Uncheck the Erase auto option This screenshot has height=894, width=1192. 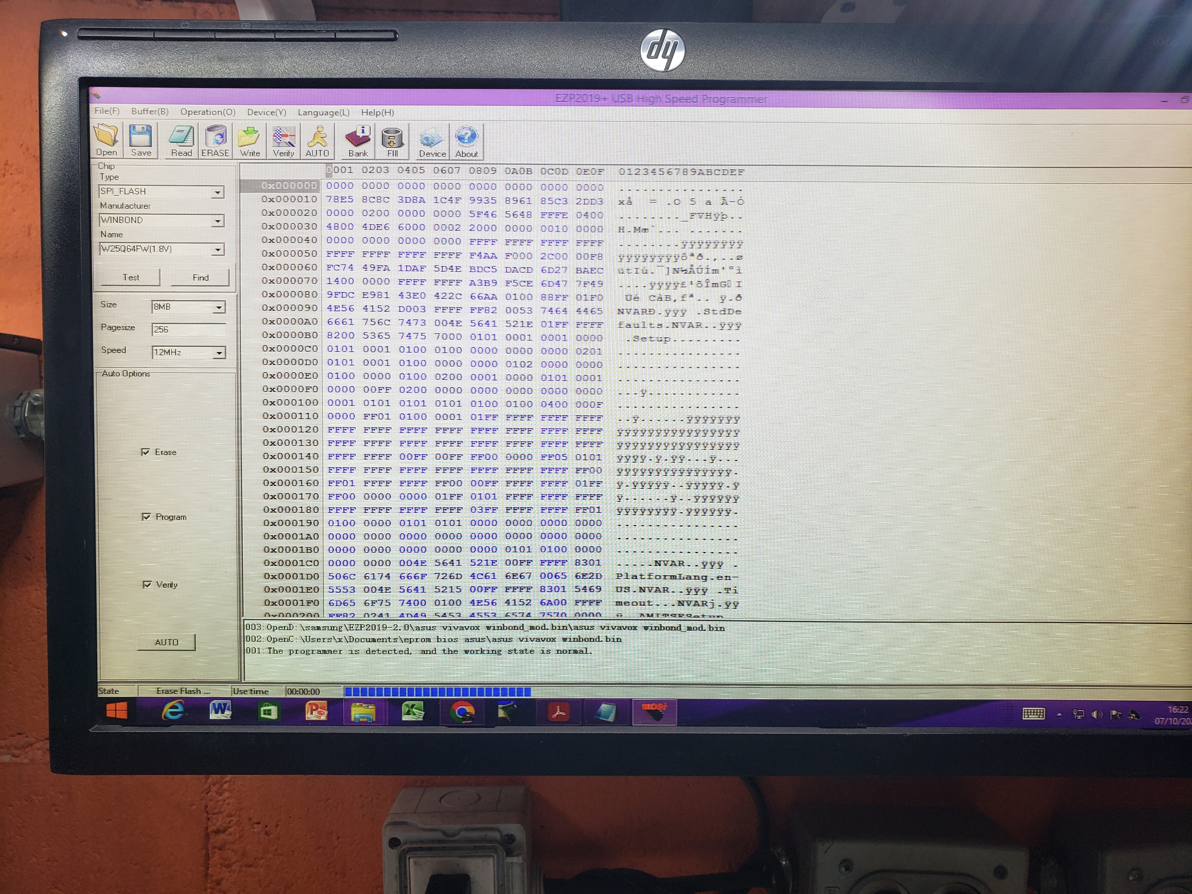tap(145, 452)
